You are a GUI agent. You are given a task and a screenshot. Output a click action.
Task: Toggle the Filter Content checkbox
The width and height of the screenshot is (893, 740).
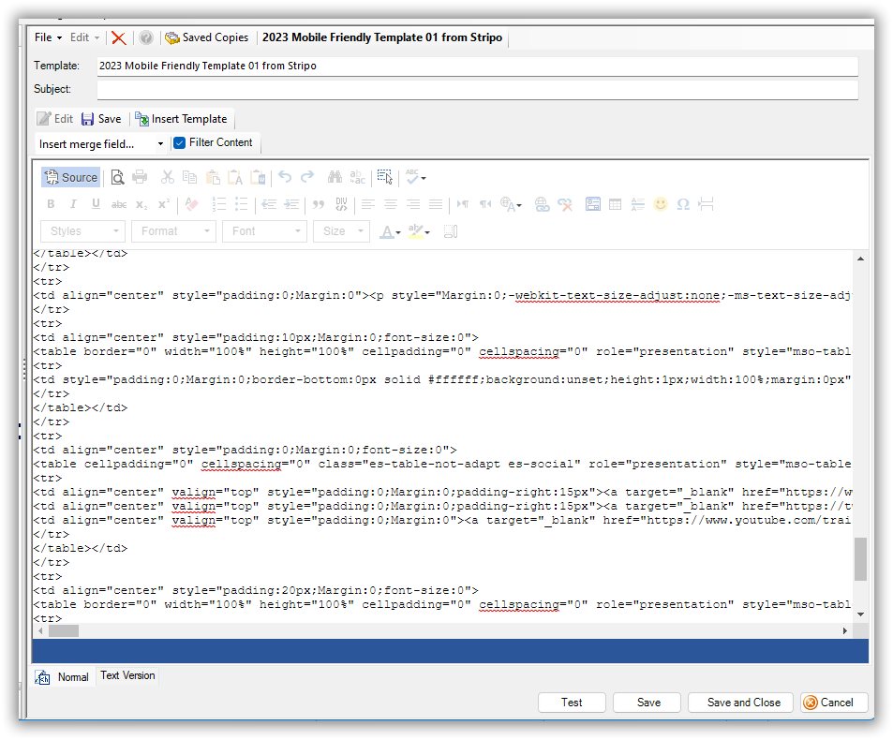pyautogui.click(x=179, y=143)
